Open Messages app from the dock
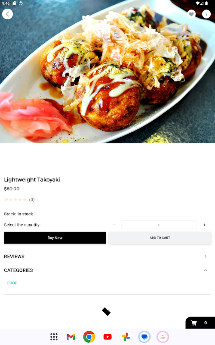Image resolution: width=215 pixels, height=345 pixels. [144, 337]
